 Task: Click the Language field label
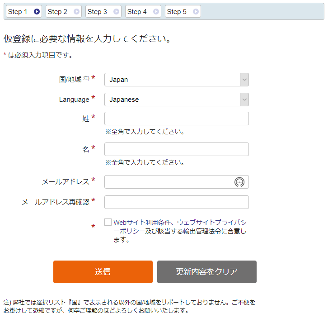tap(74, 100)
